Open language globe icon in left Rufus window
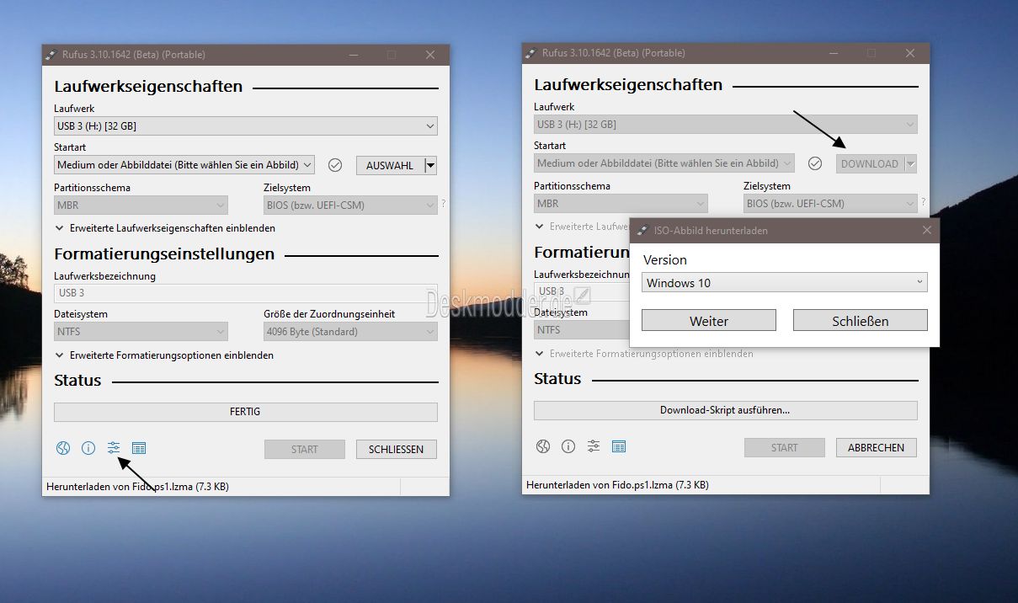 (63, 448)
